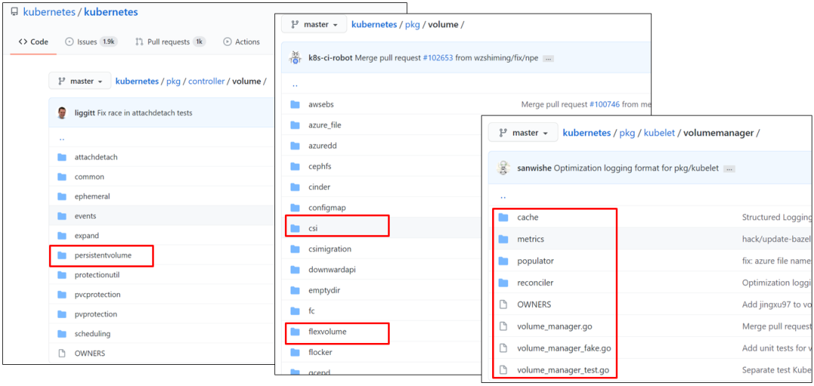Open the kubernetes owner link in repo title
The height and width of the screenshot is (386, 814).
(x=50, y=12)
